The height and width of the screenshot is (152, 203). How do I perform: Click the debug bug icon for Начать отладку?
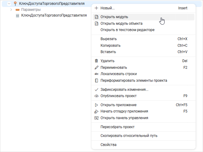pyautogui.click(x=96, y=112)
